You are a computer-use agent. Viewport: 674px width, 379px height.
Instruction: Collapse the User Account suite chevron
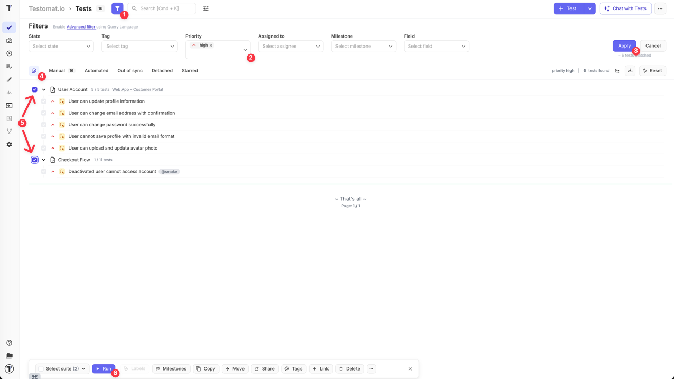[x=44, y=90]
